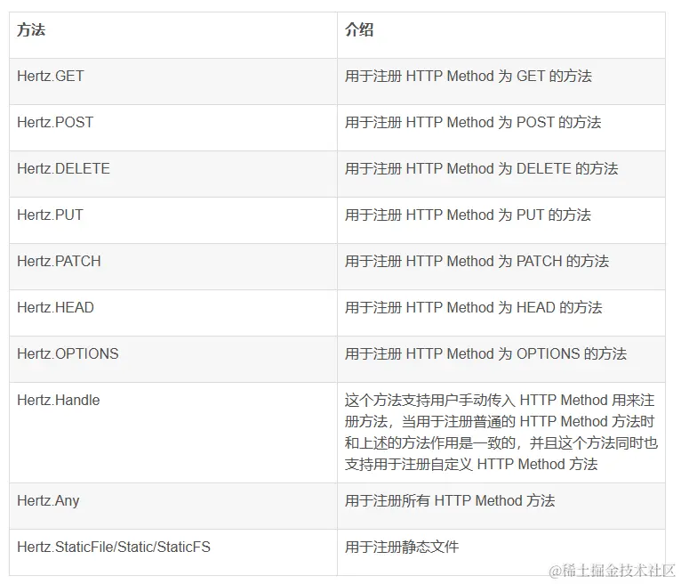Click the Hertz.StaticFile/Static/StaticFS cell
The height and width of the screenshot is (584, 681).
pyautogui.click(x=114, y=547)
